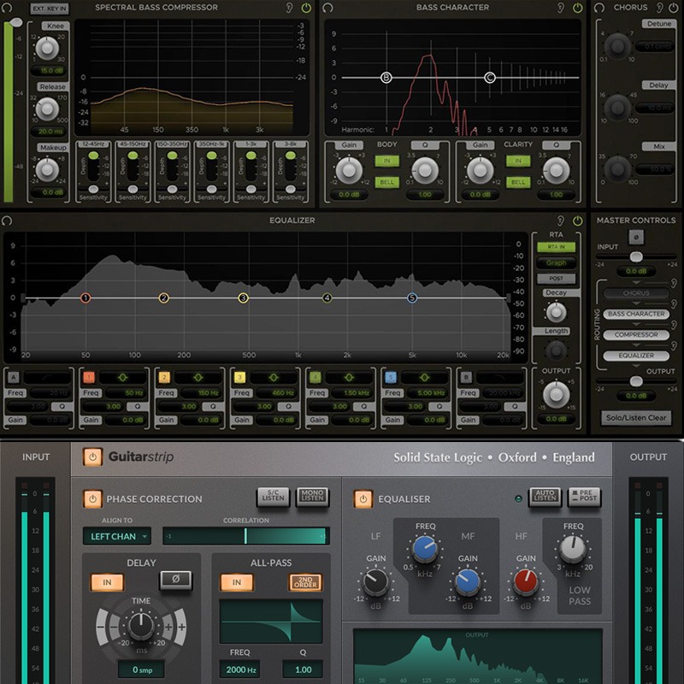Click the ear icon beside Equalizer routing slot

[674, 345]
